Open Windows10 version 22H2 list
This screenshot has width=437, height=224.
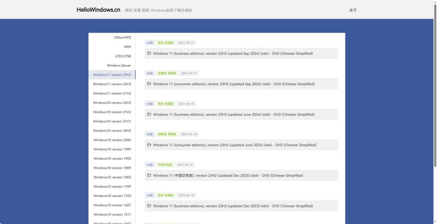point(112,103)
